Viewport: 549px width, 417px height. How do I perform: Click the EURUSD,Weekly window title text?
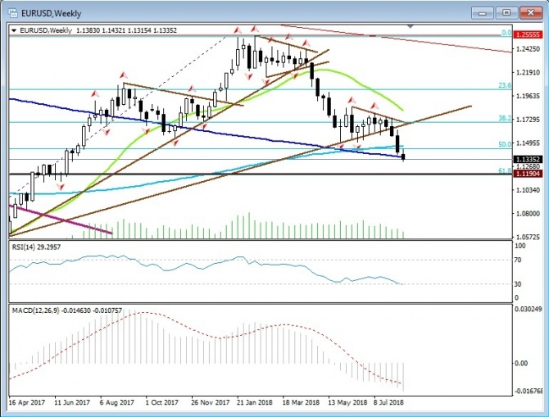51,14
